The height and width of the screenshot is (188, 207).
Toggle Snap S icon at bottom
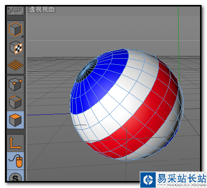pos(15,176)
